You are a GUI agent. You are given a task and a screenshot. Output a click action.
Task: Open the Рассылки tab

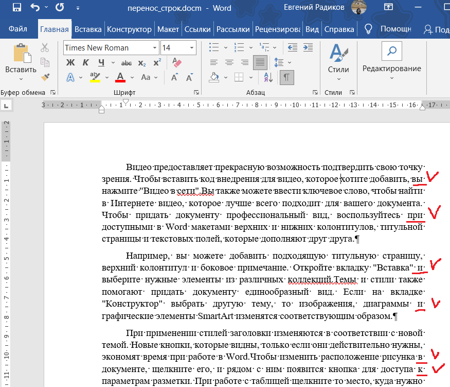(233, 29)
